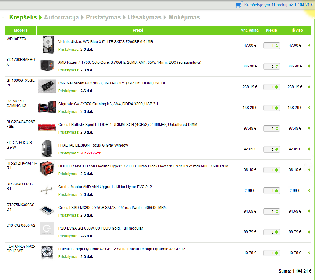Viewport: 315px width, 280px height.
Task: Adjust quantity stepper for Dynamic X2 GP-12 fan
Action: click(x=277, y=253)
